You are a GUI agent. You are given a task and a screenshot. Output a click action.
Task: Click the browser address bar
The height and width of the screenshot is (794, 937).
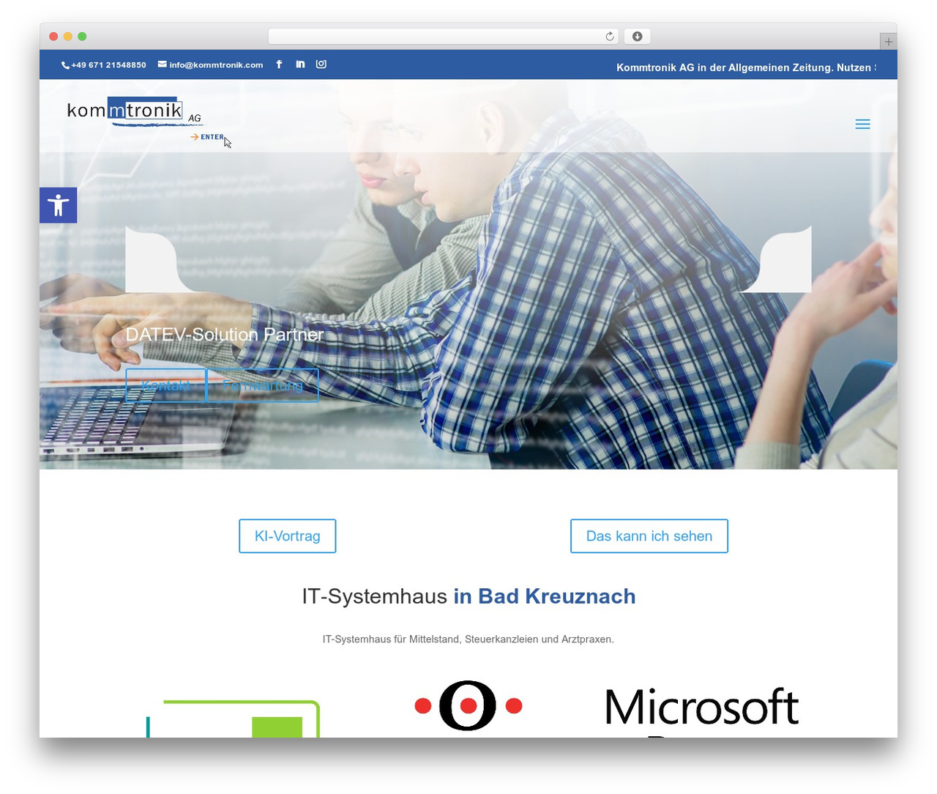(444, 37)
